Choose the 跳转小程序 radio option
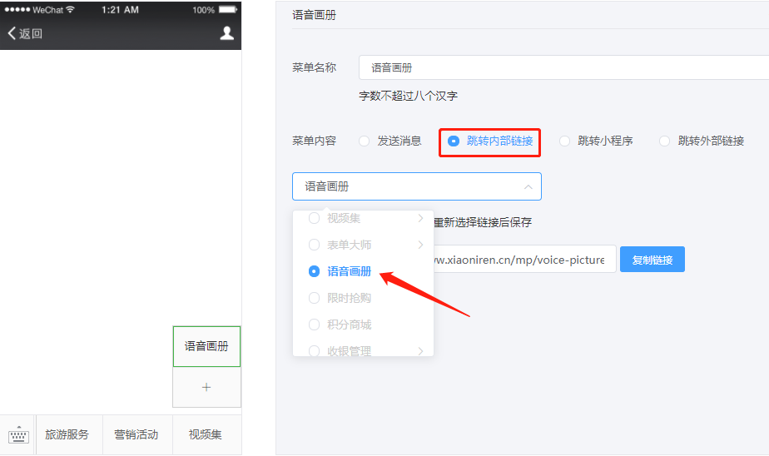Image resolution: width=769 pixels, height=456 pixels. [565, 141]
